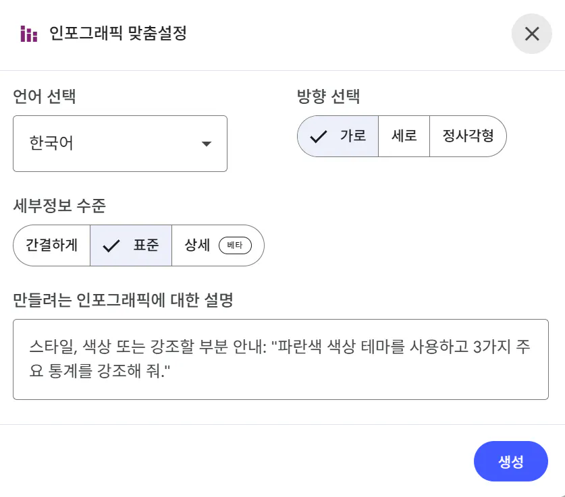Screen dimensions: 565x497
Task: Switch detail level to 상세
Action: coord(198,245)
